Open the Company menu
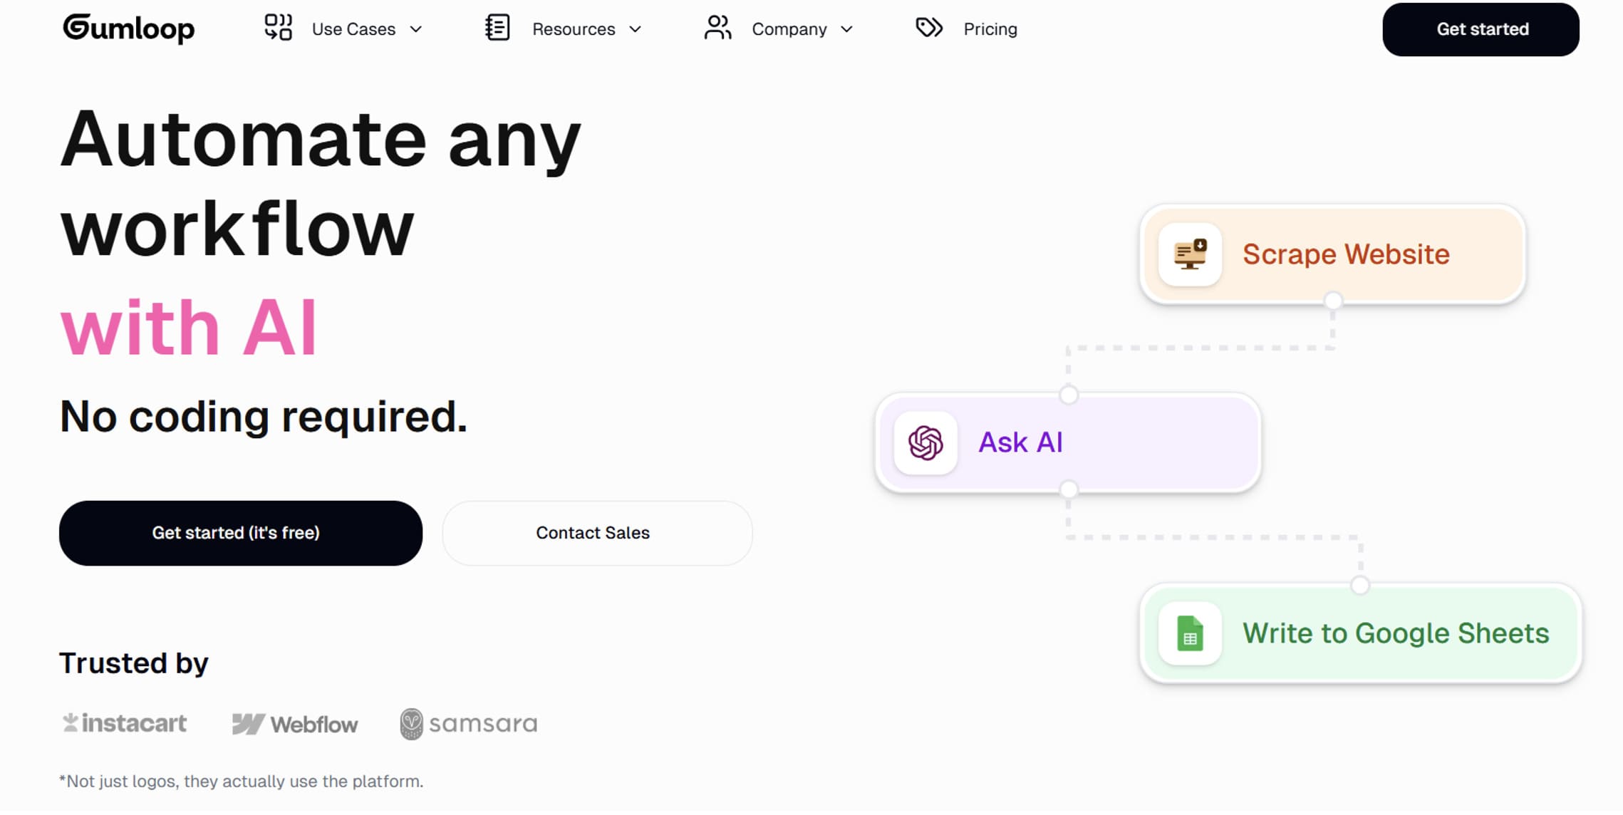Screen dimensions: 1623x815 click(x=789, y=29)
